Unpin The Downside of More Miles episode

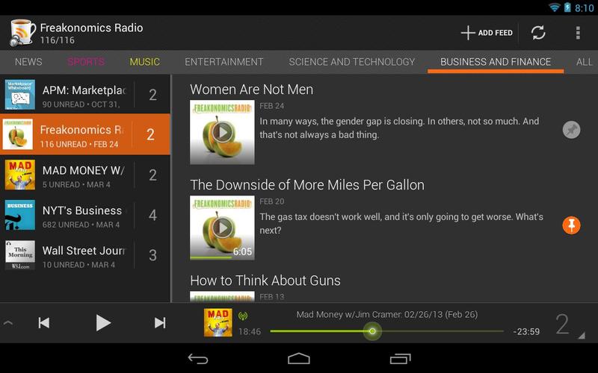click(571, 225)
